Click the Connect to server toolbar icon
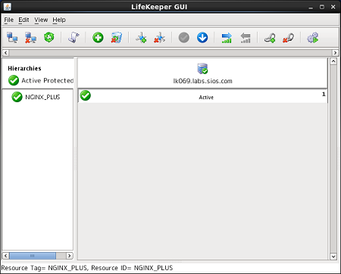Viewport: 341px width, 274px height. point(12,38)
